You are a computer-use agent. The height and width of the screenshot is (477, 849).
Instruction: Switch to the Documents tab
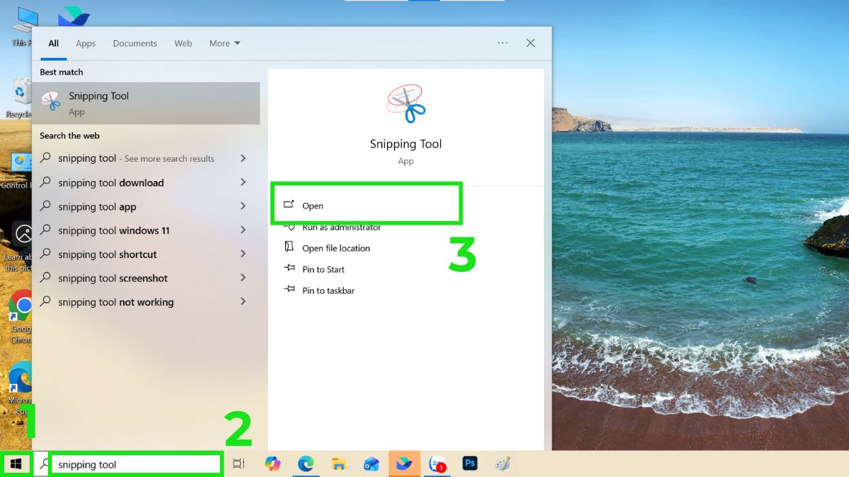(x=134, y=43)
